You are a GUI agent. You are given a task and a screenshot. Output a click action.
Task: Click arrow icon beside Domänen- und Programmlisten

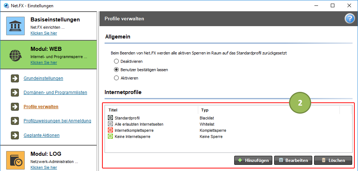tap(15, 93)
